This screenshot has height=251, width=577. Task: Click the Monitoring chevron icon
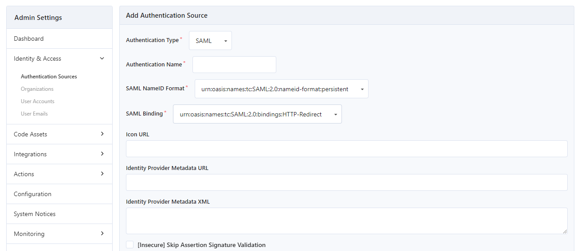[102, 233]
